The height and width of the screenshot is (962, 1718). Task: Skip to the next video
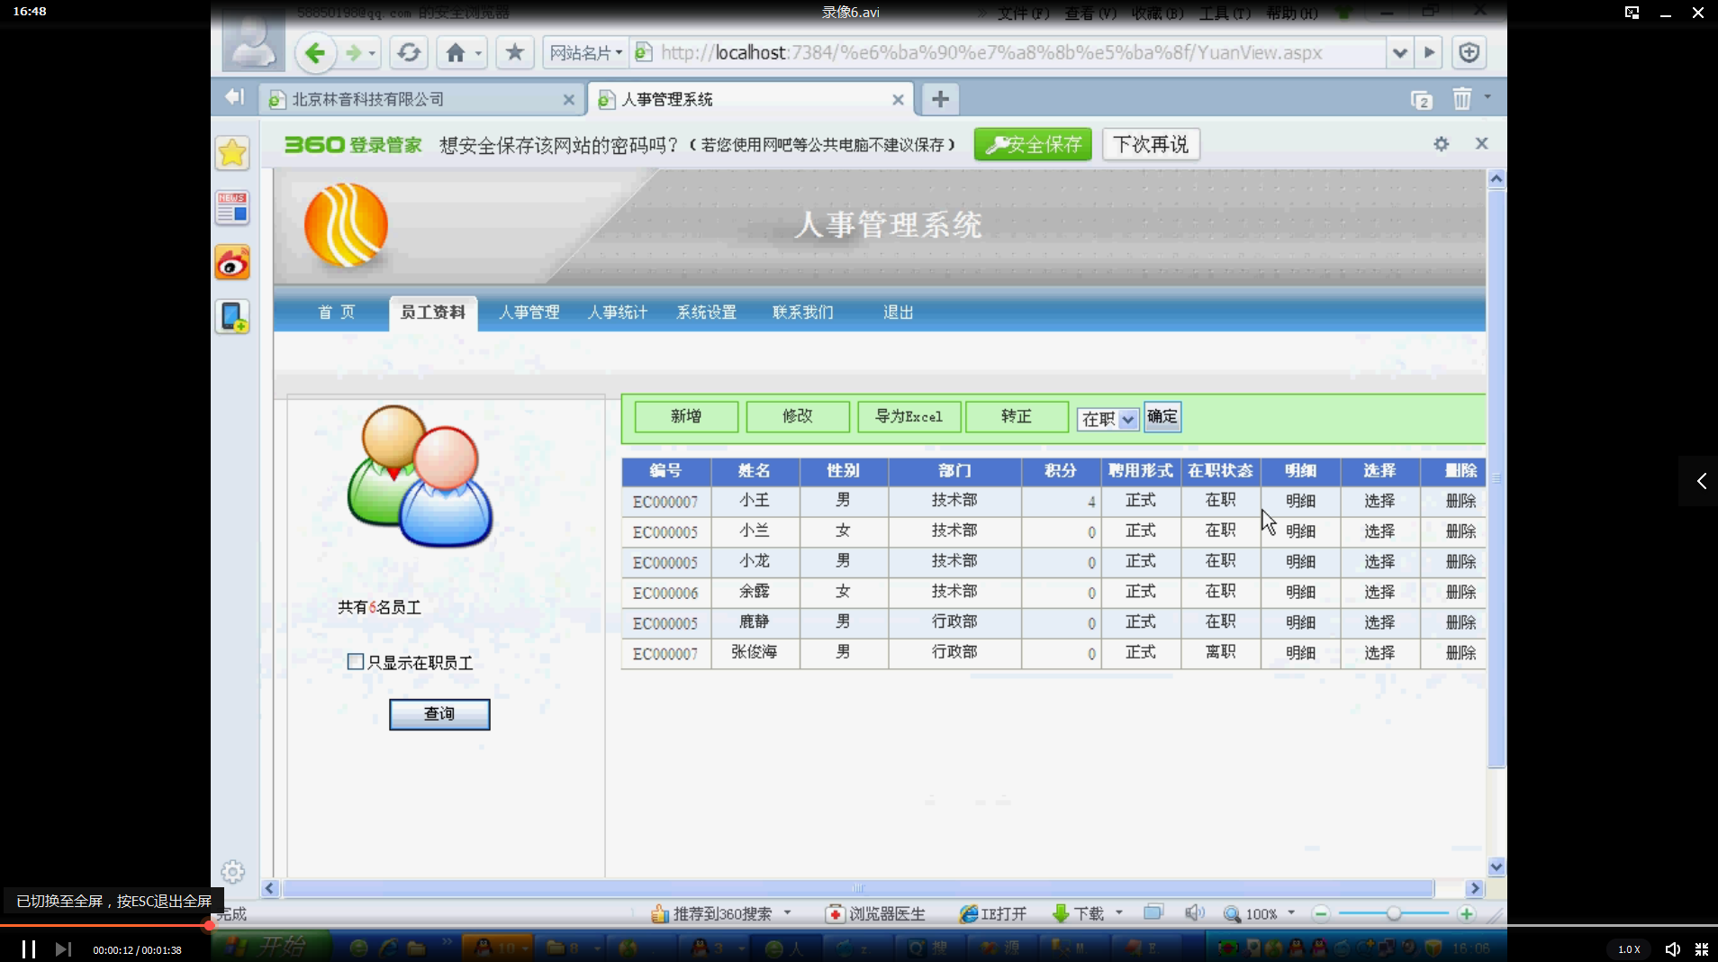point(62,949)
